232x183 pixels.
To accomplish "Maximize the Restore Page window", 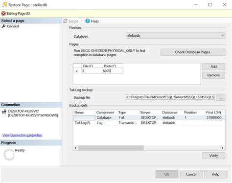I will point(210,4).
